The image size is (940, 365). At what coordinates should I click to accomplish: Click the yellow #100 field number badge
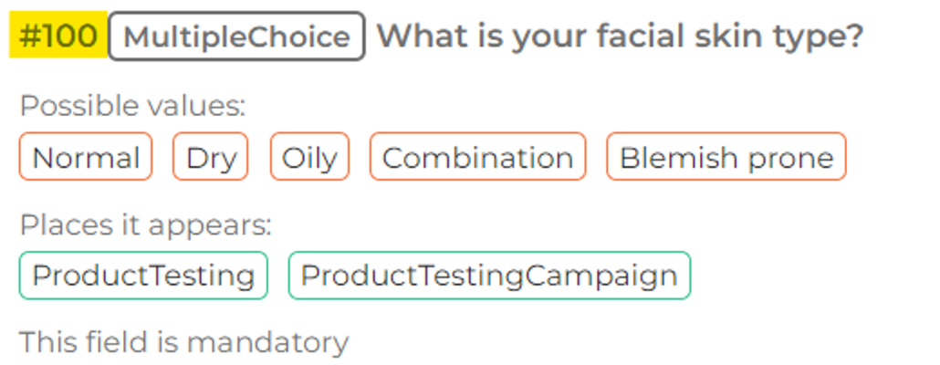(x=58, y=36)
